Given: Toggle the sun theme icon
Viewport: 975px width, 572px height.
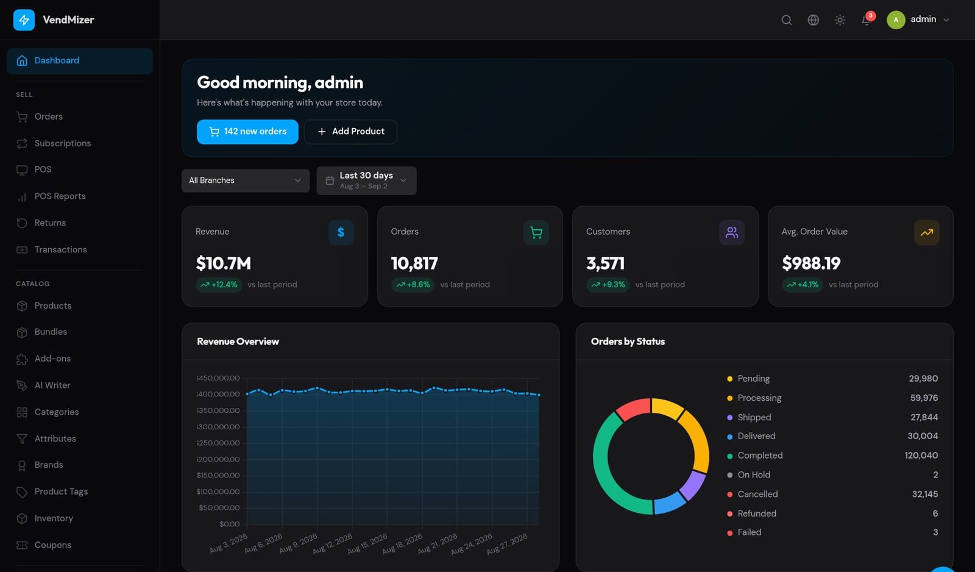Looking at the screenshot, I should coord(840,20).
